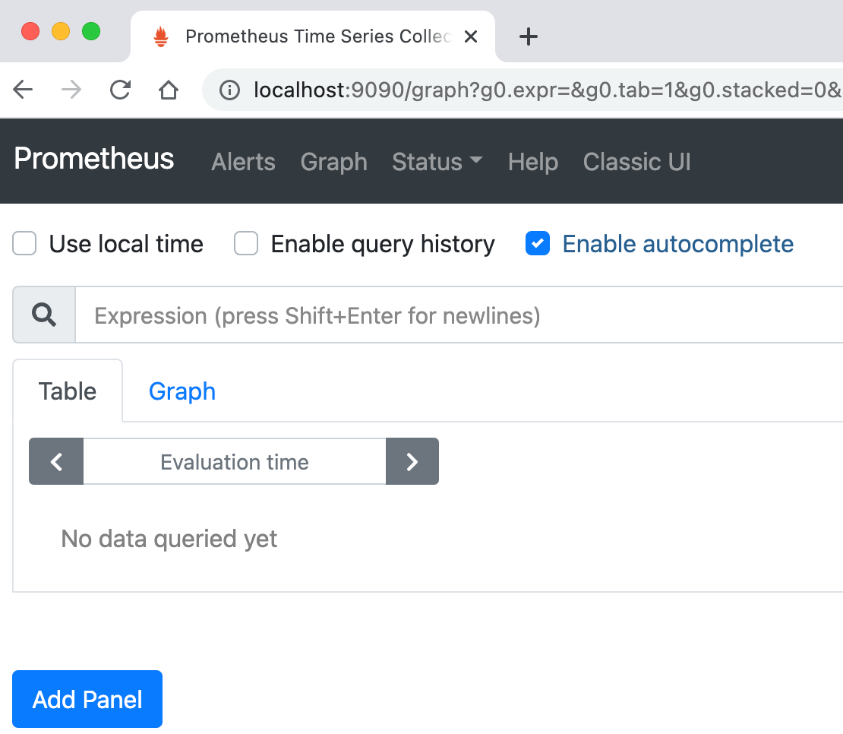This screenshot has width=843, height=734.
Task: Toggle the Use local time checkbox
Action: 24,243
